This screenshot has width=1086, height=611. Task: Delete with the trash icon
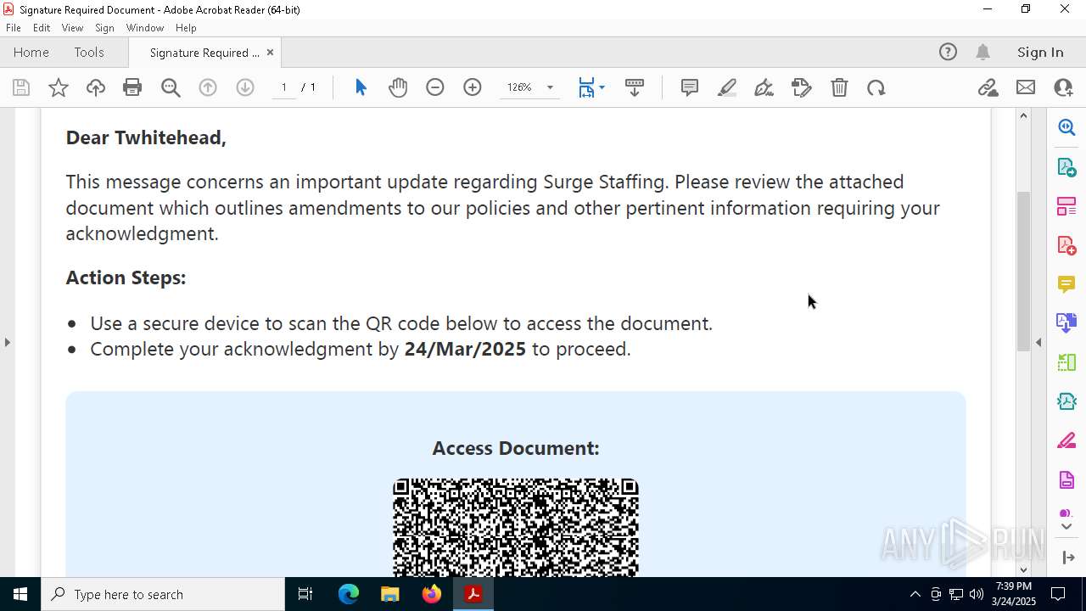(x=839, y=87)
